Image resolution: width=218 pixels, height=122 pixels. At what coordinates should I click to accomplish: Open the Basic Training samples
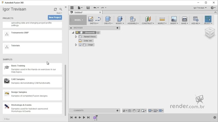(x=32, y=69)
